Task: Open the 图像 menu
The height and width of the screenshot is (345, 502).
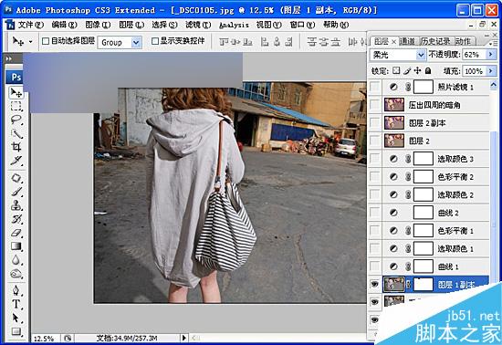Action: tap(98, 25)
